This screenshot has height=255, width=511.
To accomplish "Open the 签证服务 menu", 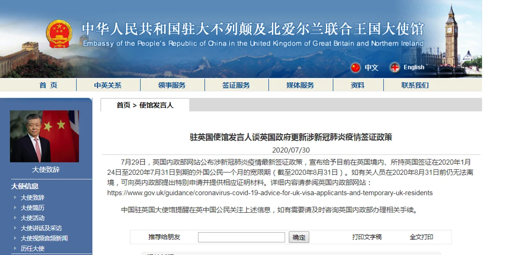I will coord(236,85).
